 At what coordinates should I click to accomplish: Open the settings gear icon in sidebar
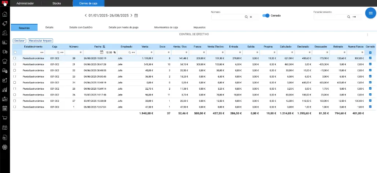pyautogui.click(x=4, y=147)
